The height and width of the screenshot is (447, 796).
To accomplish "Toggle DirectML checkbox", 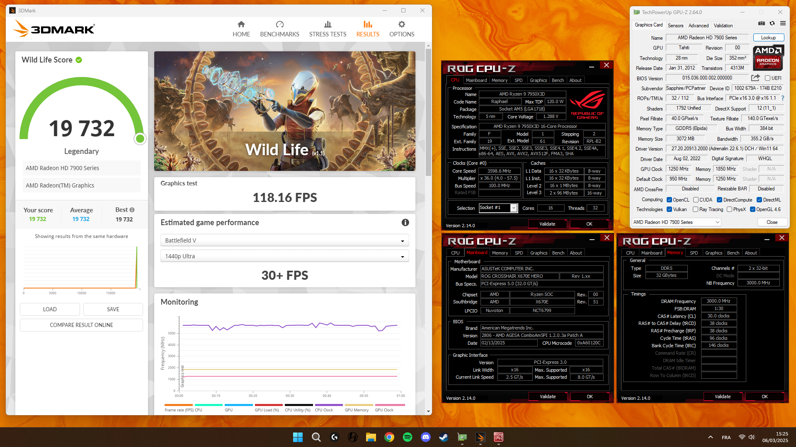I will pos(759,199).
